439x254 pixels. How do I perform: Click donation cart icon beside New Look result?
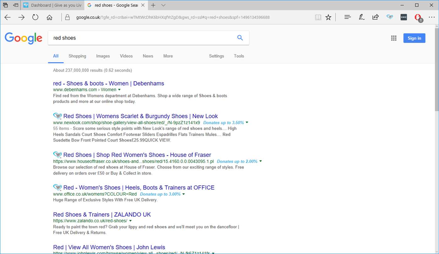click(x=58, y=116)
